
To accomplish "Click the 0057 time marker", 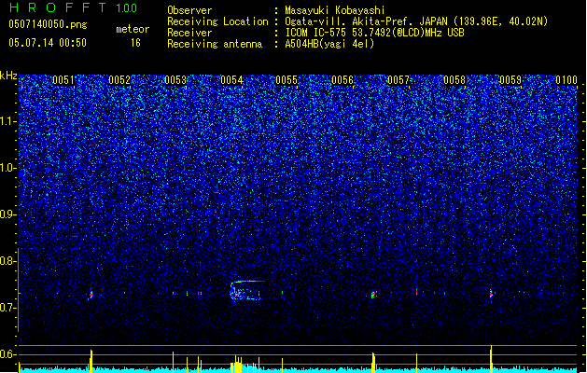I will (x=398, y=80).
